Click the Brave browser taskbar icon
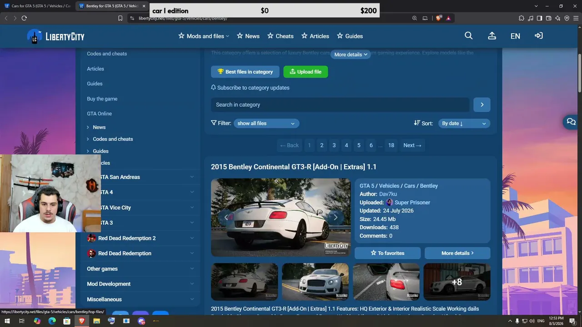This screenshot has width=582, height=327. pyautogui.click(x=82, y=321)
